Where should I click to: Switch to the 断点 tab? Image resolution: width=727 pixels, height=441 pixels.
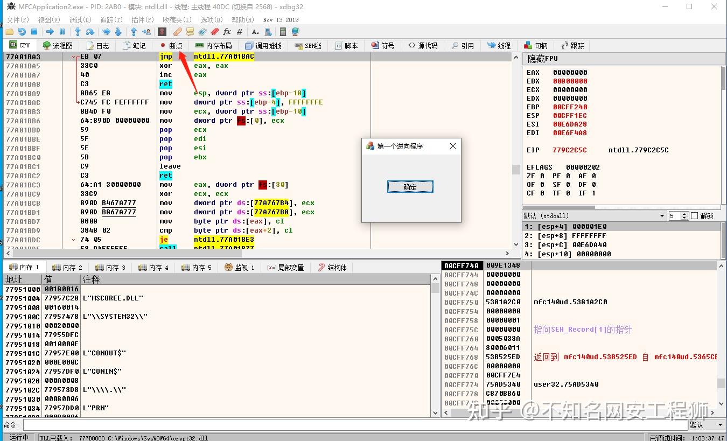(171, 46)
